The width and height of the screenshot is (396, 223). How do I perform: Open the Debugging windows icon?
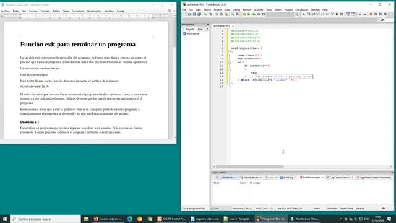(x=348, y=14)
